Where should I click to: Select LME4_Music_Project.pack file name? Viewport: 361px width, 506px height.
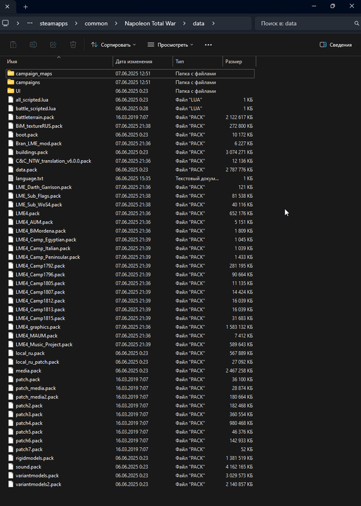point(44,344)
